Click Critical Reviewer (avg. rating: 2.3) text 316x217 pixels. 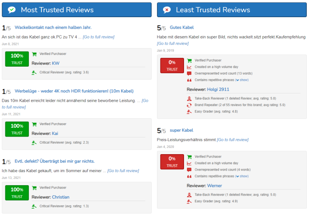tap(64, 142)
